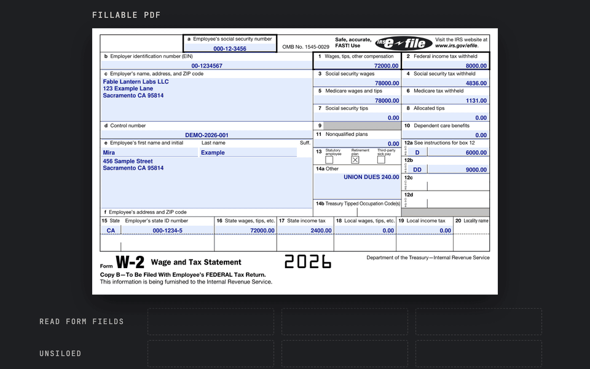Click box 19 Local income tax field
590x369 pixels.
click(425, 230)
